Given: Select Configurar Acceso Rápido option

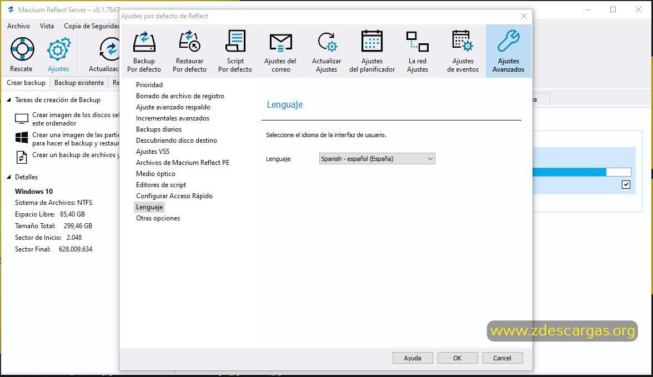Looking at the screenshot, I should pos(174,196).
